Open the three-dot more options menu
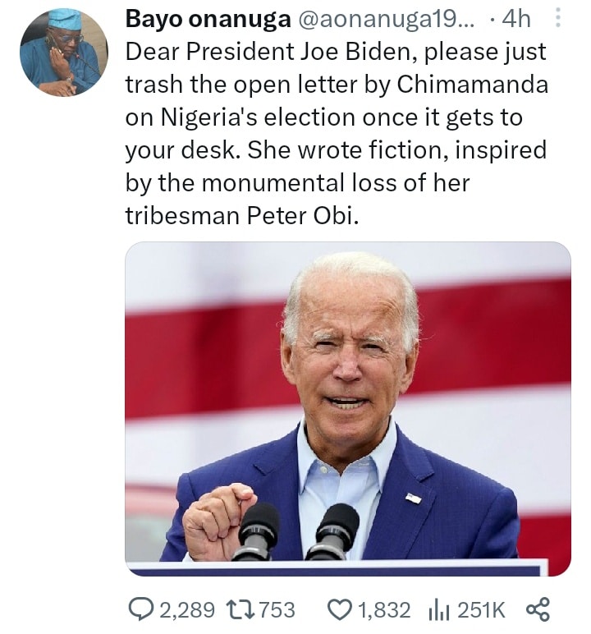The image size is (591, 634). [558, 19]
